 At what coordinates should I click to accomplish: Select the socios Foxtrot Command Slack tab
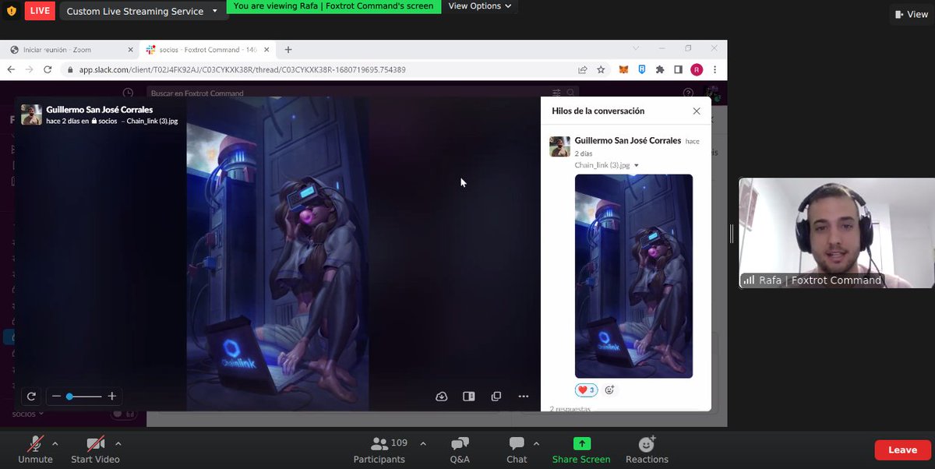click(206, 49)
